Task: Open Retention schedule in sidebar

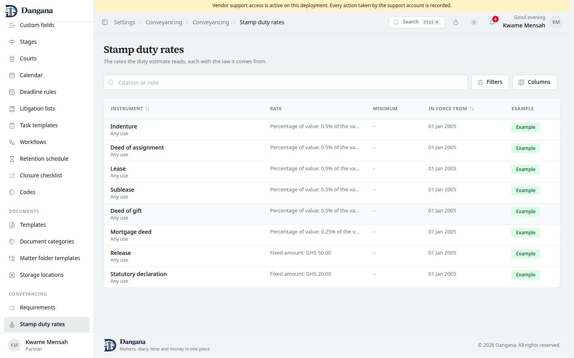Action: [x=47, y=159]
